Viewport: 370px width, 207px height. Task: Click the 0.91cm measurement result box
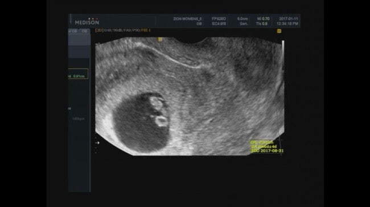[x=78, y=74]
